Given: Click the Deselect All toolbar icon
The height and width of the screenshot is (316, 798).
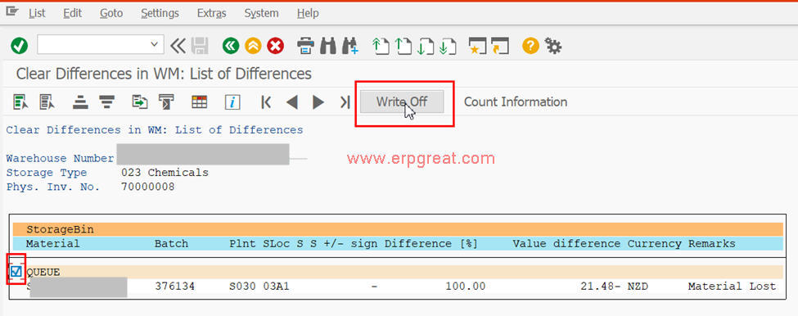Looking at the screenshot, I should click(x=47, y=102).
